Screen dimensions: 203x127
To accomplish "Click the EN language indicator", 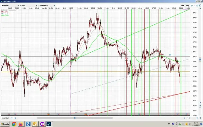I will point(169,124).
